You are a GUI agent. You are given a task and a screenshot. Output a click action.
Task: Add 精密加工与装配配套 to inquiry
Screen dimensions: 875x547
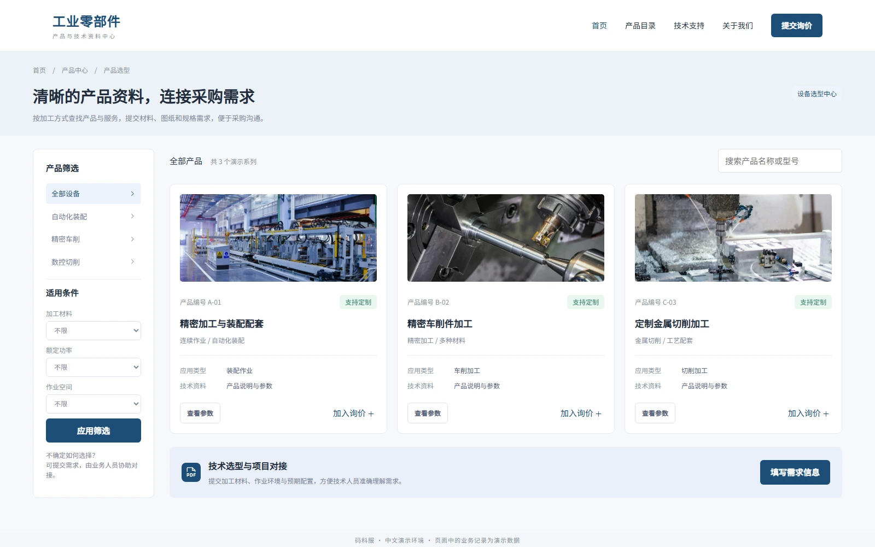(354, 414)
